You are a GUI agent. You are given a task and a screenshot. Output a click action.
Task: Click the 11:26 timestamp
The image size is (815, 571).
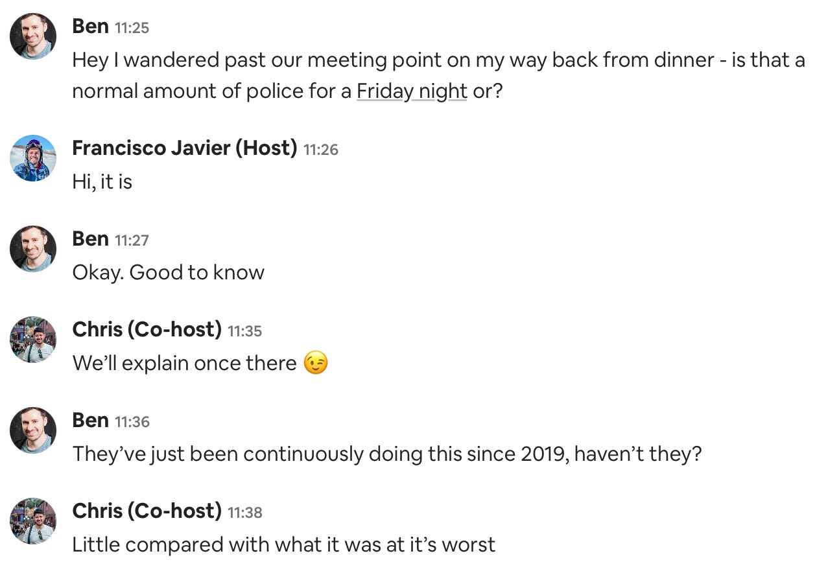tap(321, 150)
